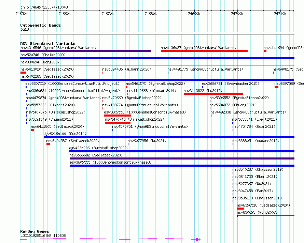Open nsv5396552 (ByrskaBishop2022) variant
Viewport: 304px width, 243px height.
pyautogui.click(x=239, y=98)
